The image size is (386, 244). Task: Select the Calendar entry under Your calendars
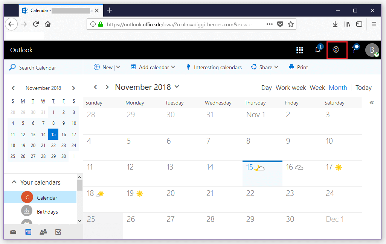(x=40, y=197)
